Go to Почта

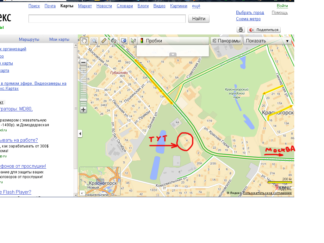tap(50, 6)
